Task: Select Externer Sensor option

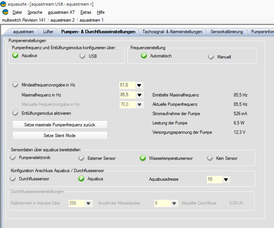Action: point(97,158)
